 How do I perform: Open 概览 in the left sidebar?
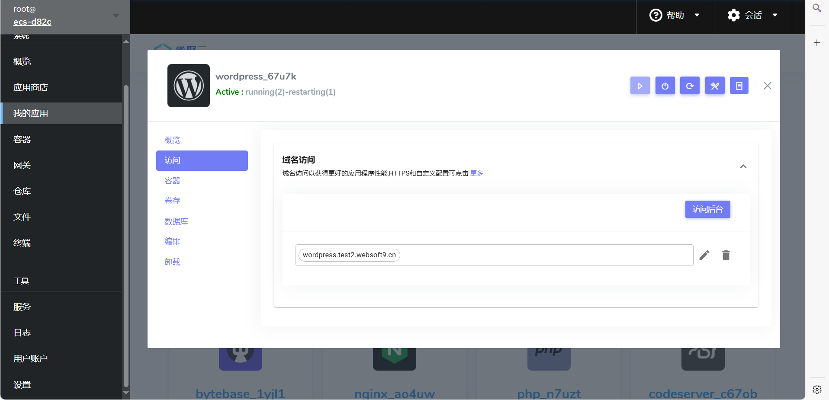pyautogui.click(x=61, y=61)
